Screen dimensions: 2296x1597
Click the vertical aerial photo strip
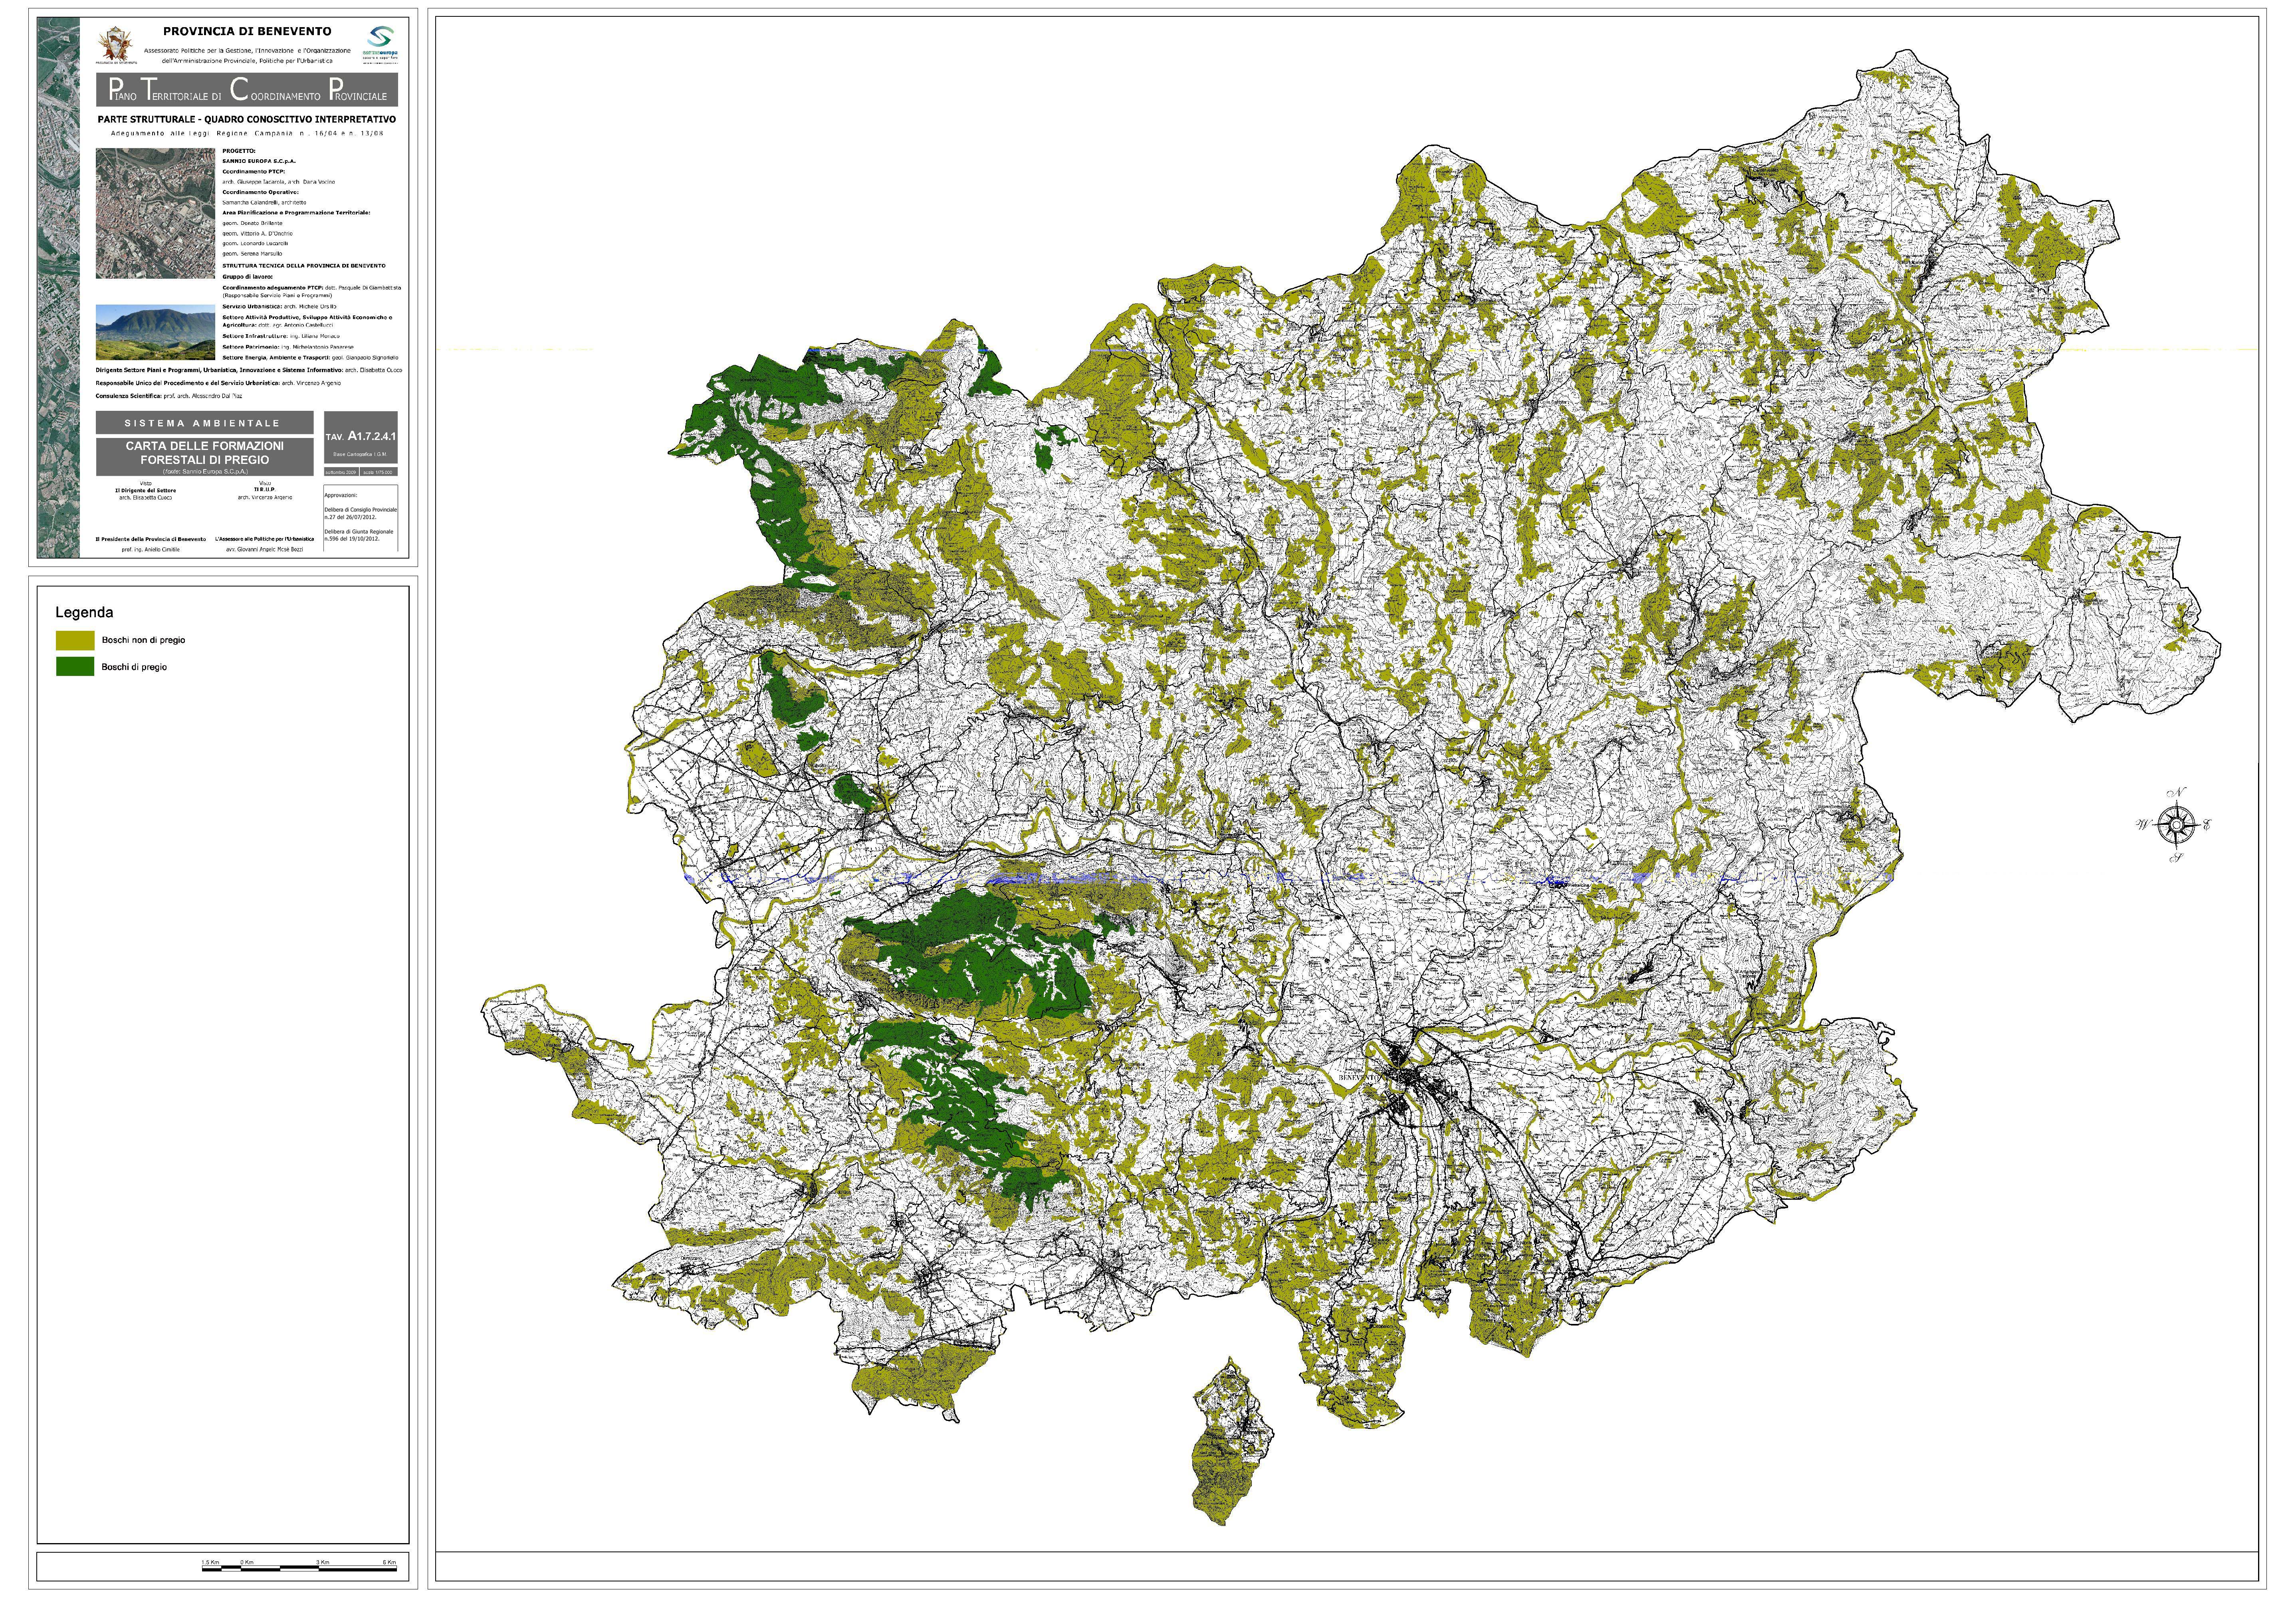point(59,287)
